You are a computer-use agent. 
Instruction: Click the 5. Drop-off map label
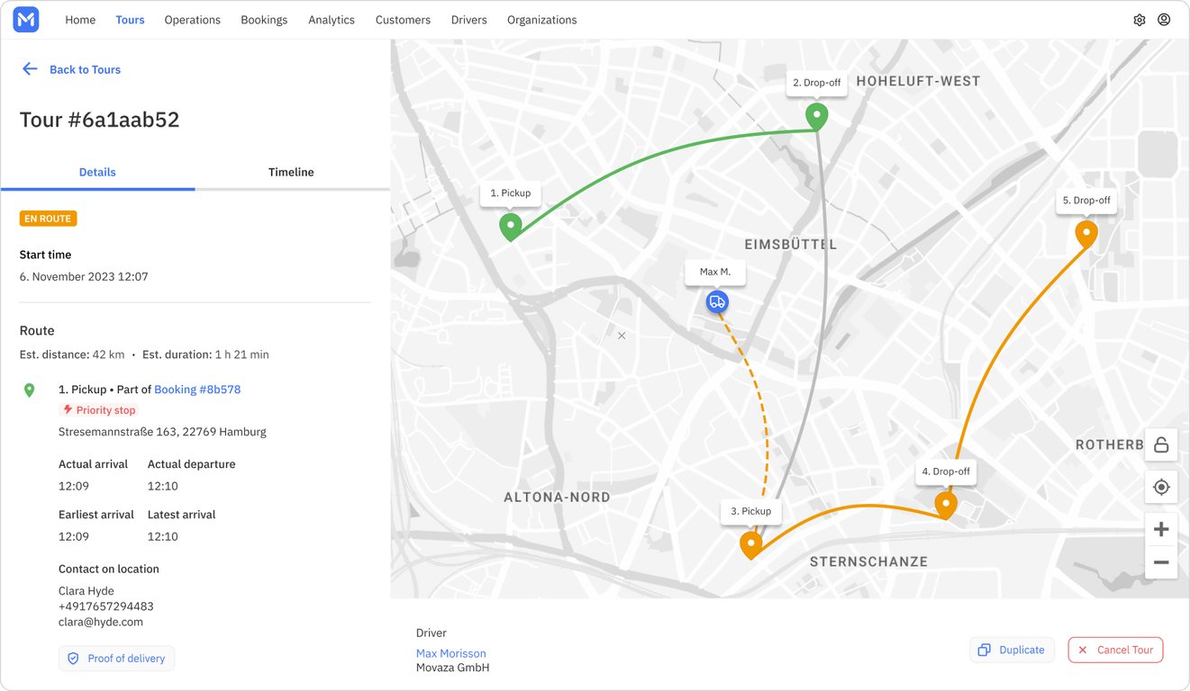[x=1086, y=201]
